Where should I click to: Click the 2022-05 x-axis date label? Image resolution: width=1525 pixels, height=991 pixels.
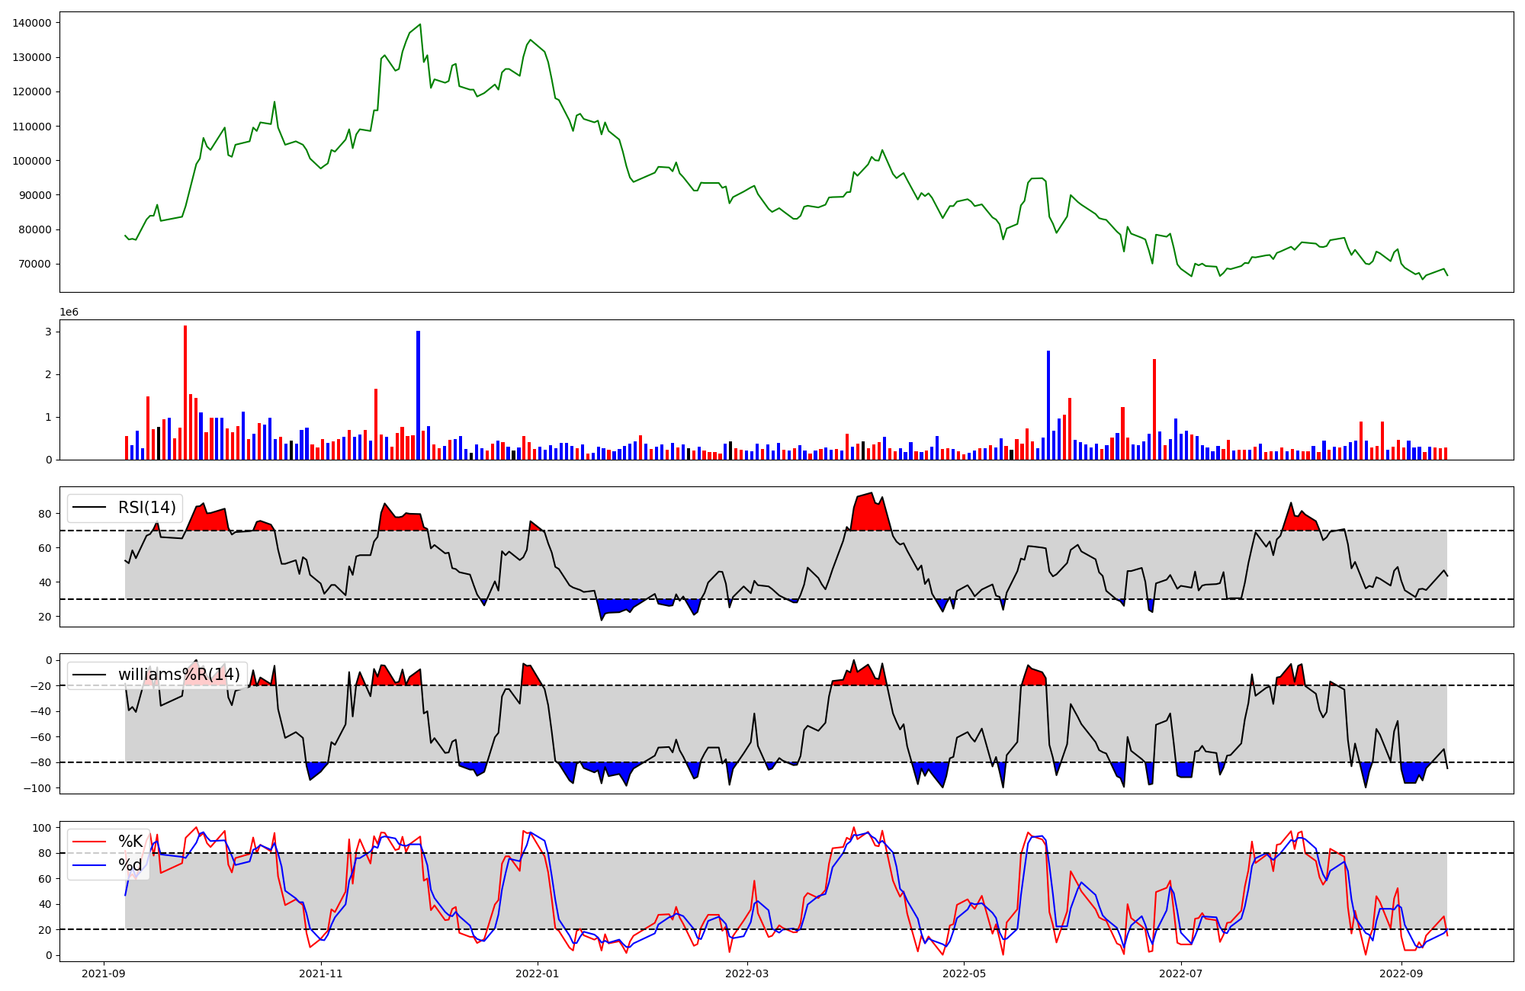(964, 973)
